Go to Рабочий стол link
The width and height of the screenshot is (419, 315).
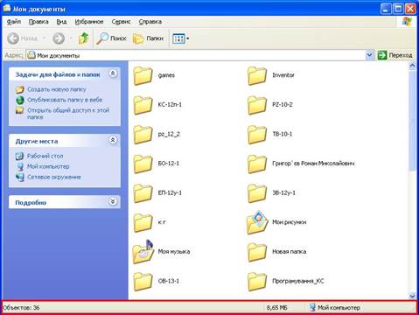pyautogui.click(x=45, y=156)
